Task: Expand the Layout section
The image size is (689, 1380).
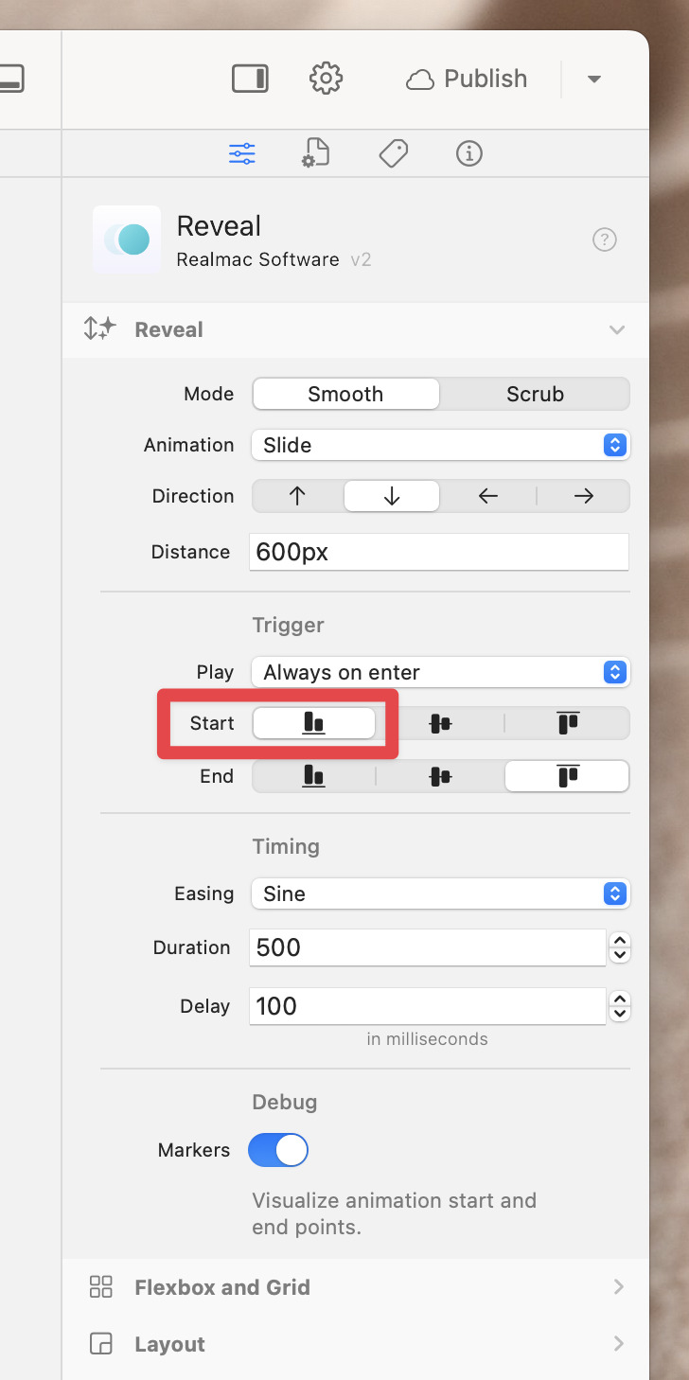Action: 356,1344
